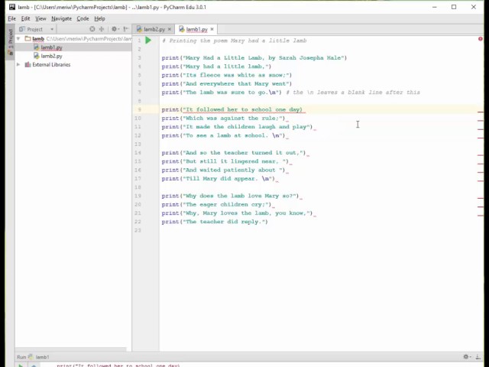Screen dimensions: 489x367
Task: Click the comment on line 1
Action: pos(234,41)
